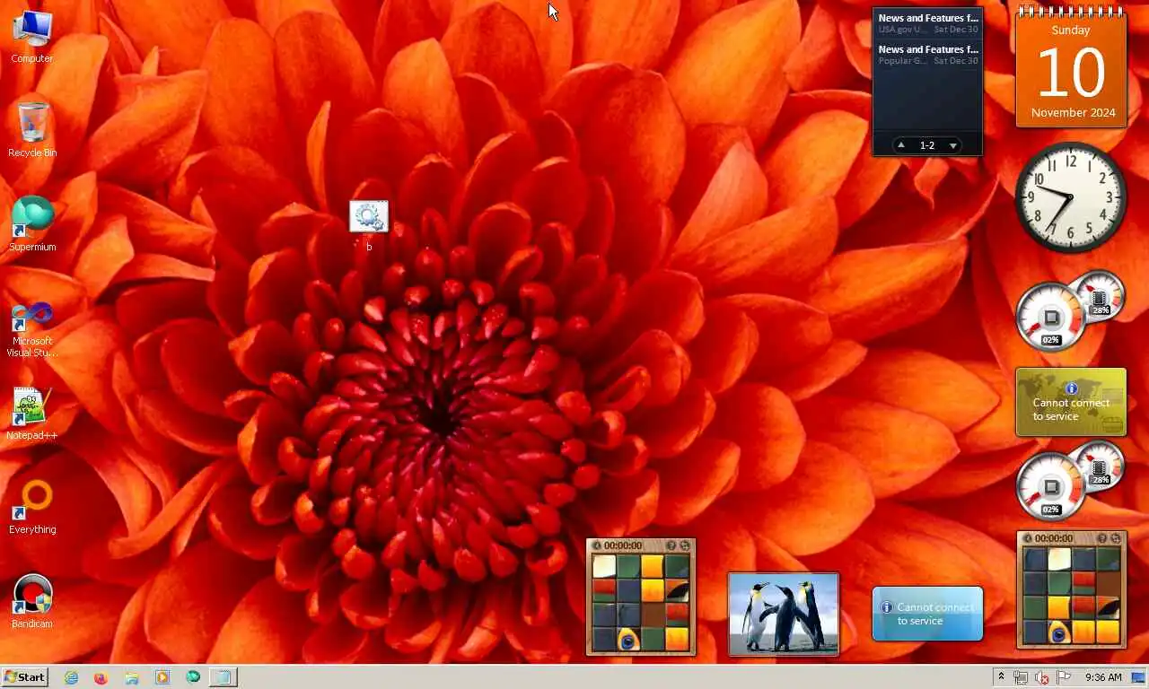The image size is (1149, 689).
Task: Open first News and Features headline (USA.gov)
Action: point(928,23)
